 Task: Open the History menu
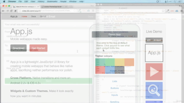[41, 1]
